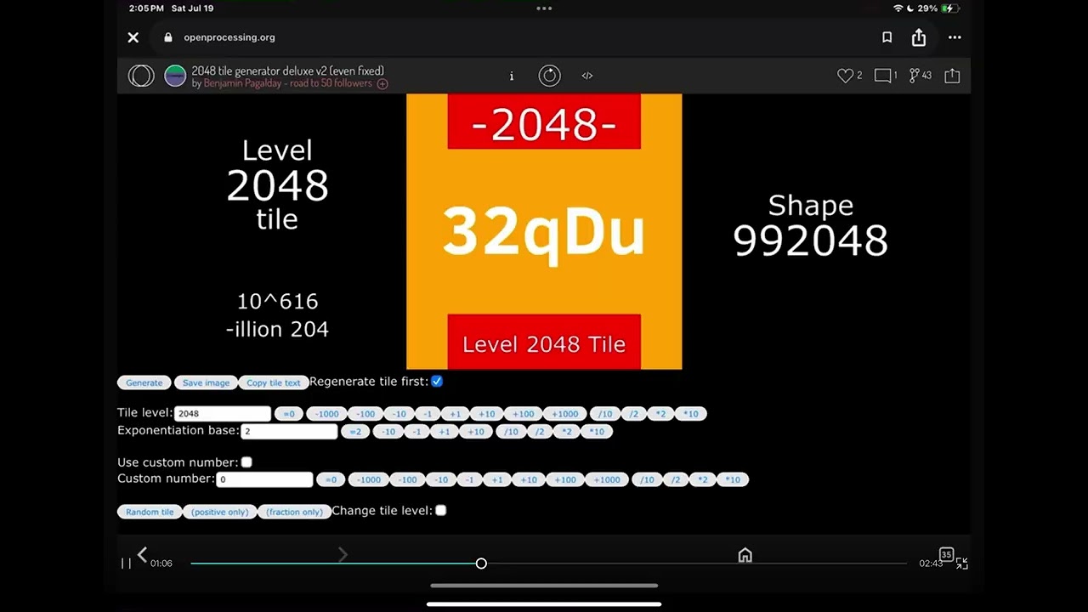
Task: Click custom number +1000 button
Action: tap(607, 480)
